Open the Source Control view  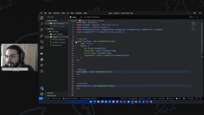pos(42,30)
